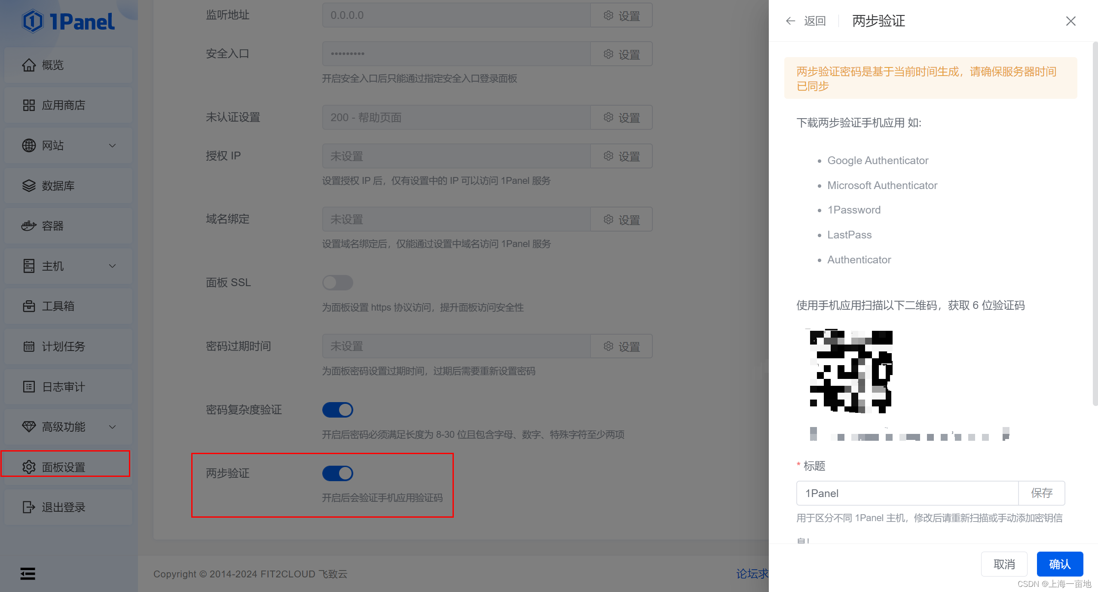Click the 工具箱 toolbox icon

(29, 306)
